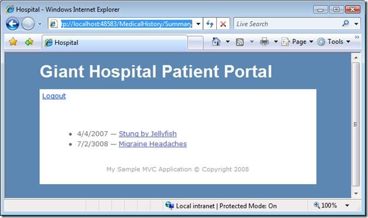Open the Favorites Center star icon
The image size is (368, 218).
pyautogui.click(x=13, y=42)
